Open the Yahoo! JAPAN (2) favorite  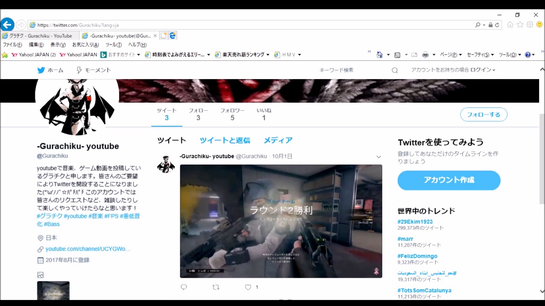[34, 55]
